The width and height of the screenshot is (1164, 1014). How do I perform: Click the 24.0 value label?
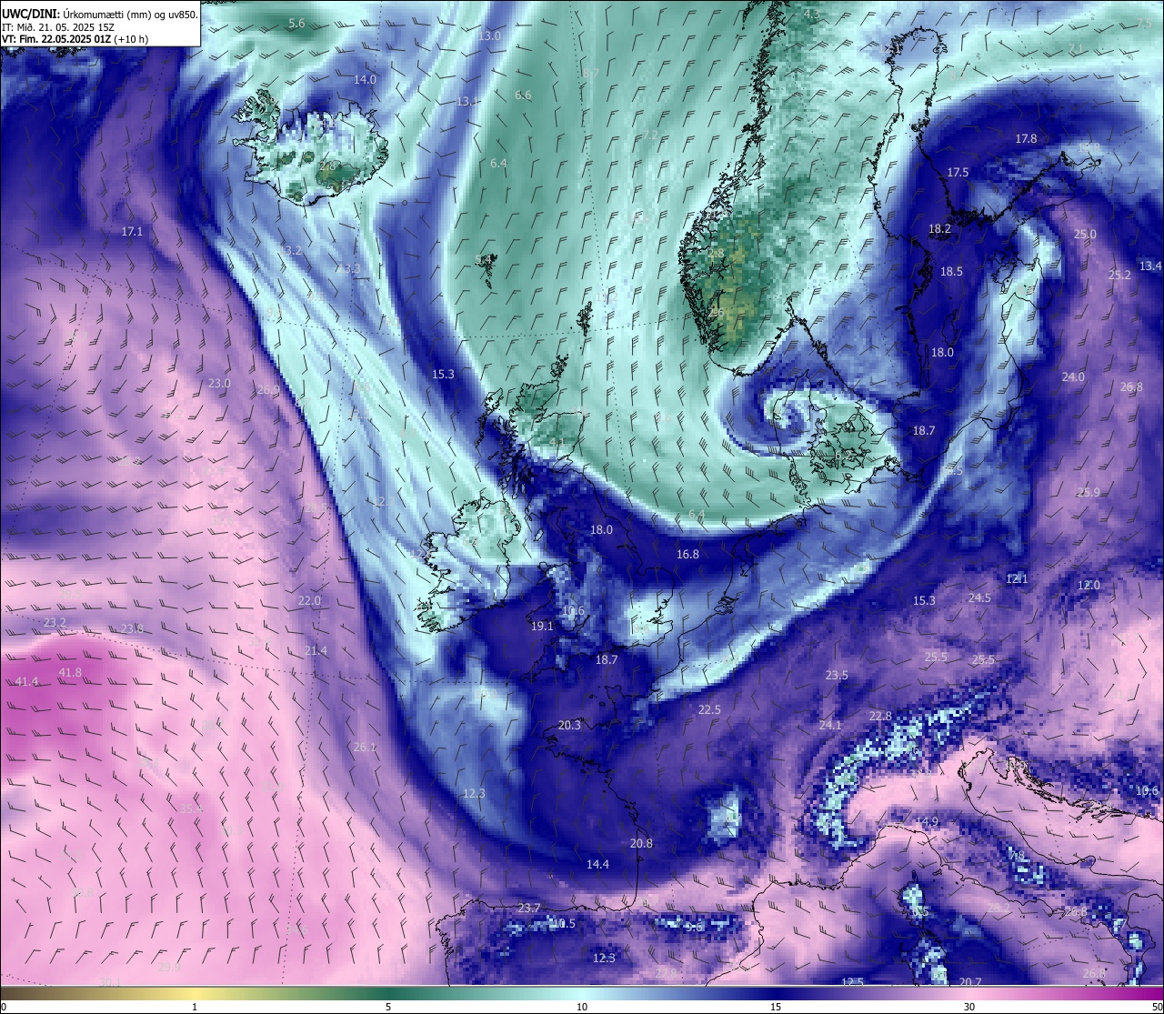tap(1073, 376)
